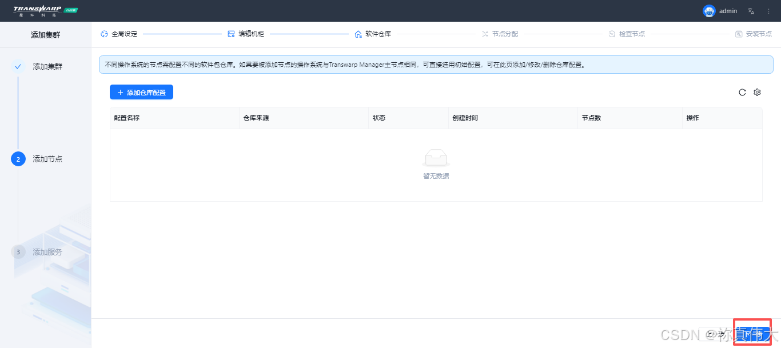The image size is (781, 348).
Task: Click the 安装节点 step icon
Action: 739,34
